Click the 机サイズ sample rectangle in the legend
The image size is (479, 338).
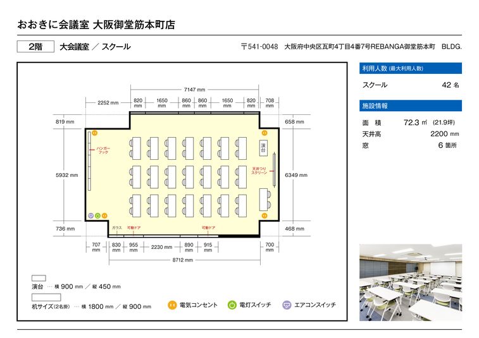pos(46,297)
